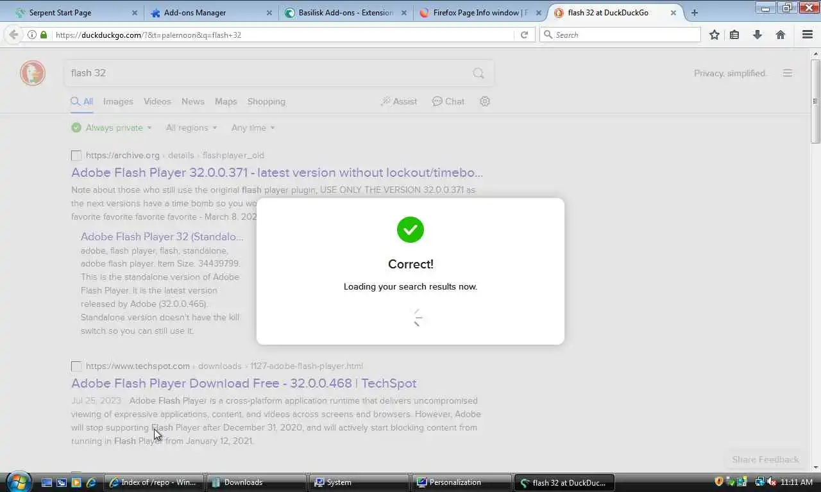Open the security shield tray icon
This screenshot has height=492, width=821.
tap(719, 482)
